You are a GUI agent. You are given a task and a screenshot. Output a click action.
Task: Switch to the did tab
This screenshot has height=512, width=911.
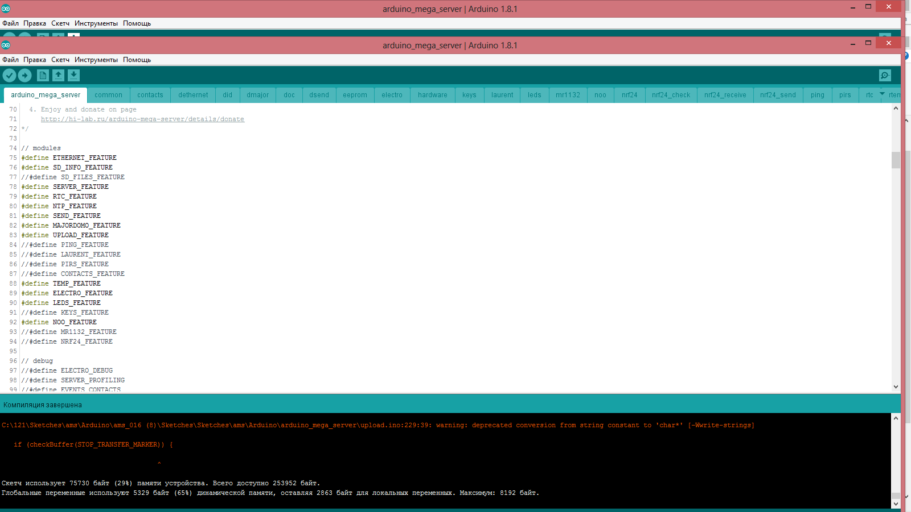(x=228, y=95)
